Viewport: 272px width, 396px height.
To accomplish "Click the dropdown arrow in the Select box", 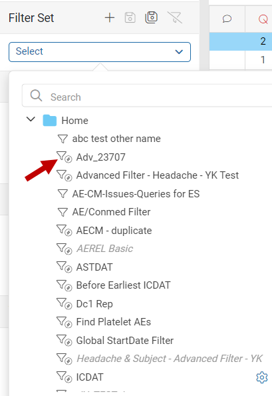I will pos(179,52).
